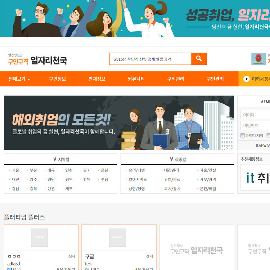Screen dimensions: 270x270
Task: Open the map pin location icon
Action: coord(258,59)
